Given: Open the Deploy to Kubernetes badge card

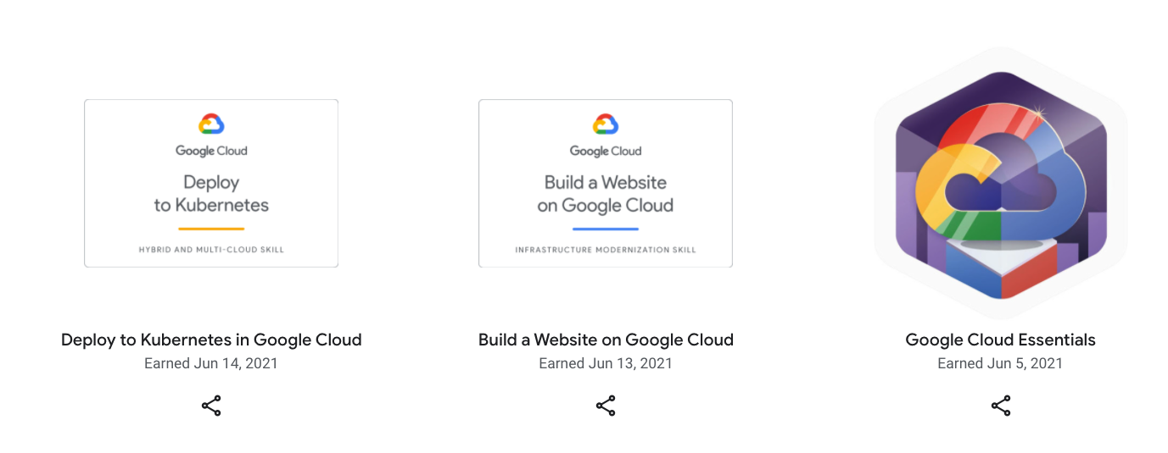Looking at the screenshot, I should [x=211, y=183].
